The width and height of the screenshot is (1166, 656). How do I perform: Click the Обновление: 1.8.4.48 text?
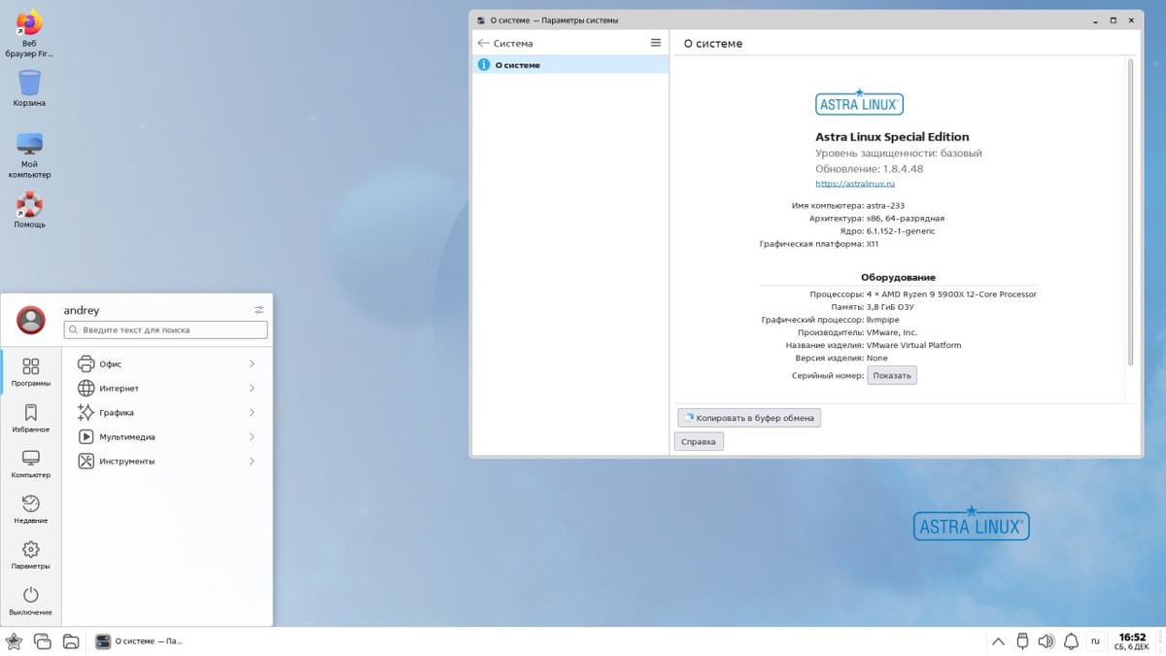click(x=869, y=169)
